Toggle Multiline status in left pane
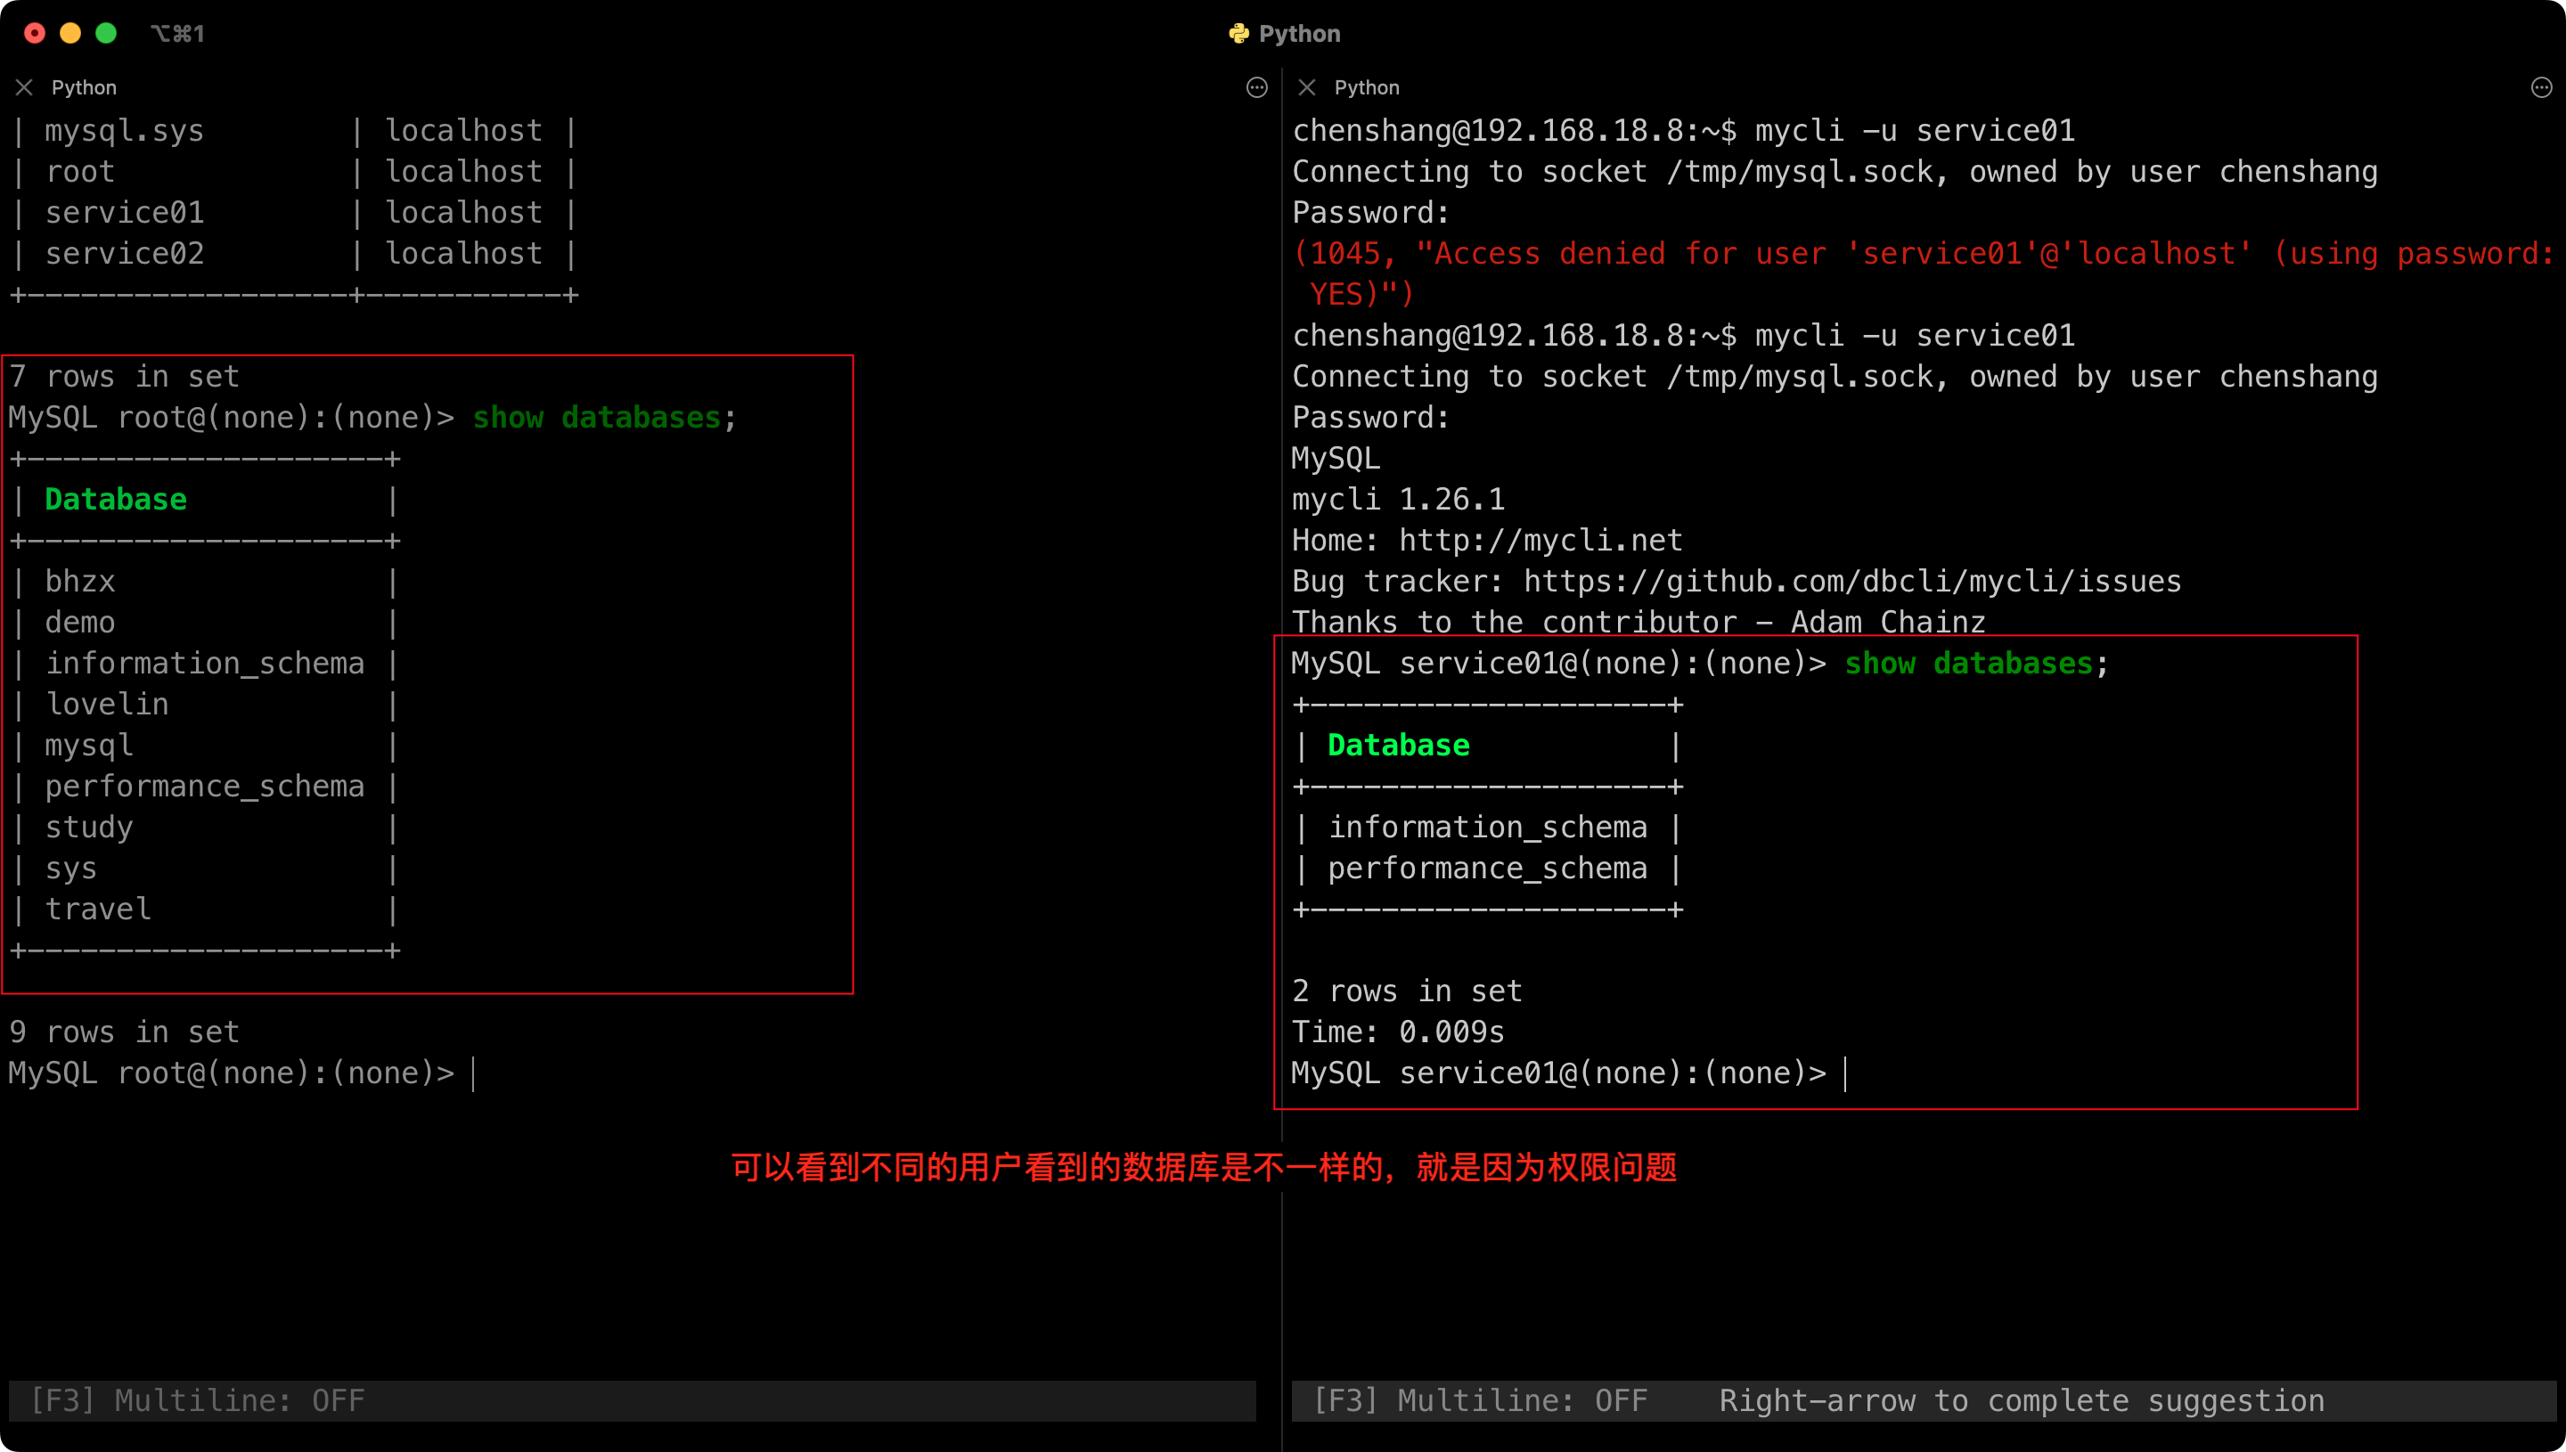Screen dimensions: 2566x1452 pos(197,1400)
